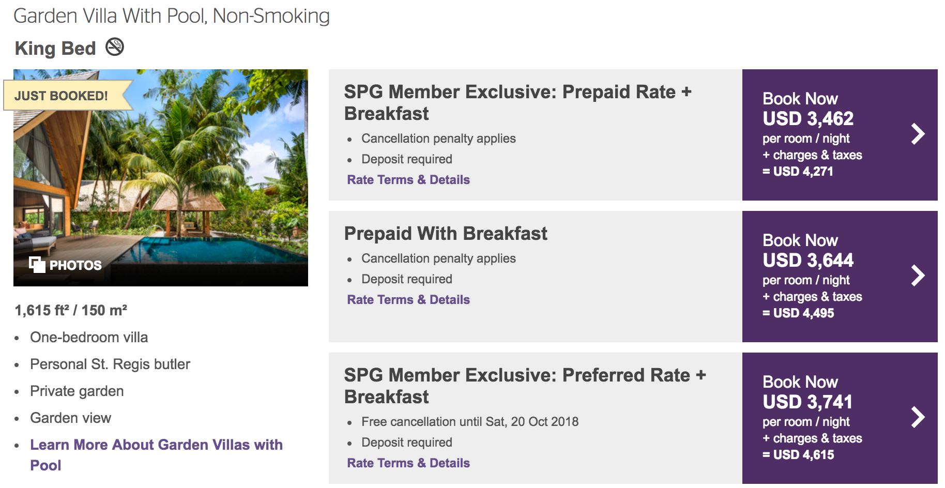Select the SPG Member Exclusive: Prepaid Rate heading
The height and width of the screenshot is (488, 945).
517,102
